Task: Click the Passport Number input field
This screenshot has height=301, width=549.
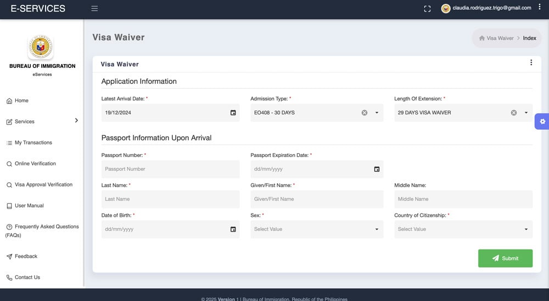Action: (170, 169)
